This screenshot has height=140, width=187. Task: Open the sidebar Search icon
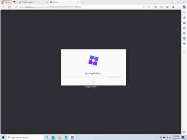(184, 12)
